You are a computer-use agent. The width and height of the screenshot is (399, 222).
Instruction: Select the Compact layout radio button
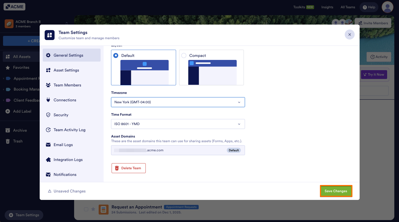point(184,56)
